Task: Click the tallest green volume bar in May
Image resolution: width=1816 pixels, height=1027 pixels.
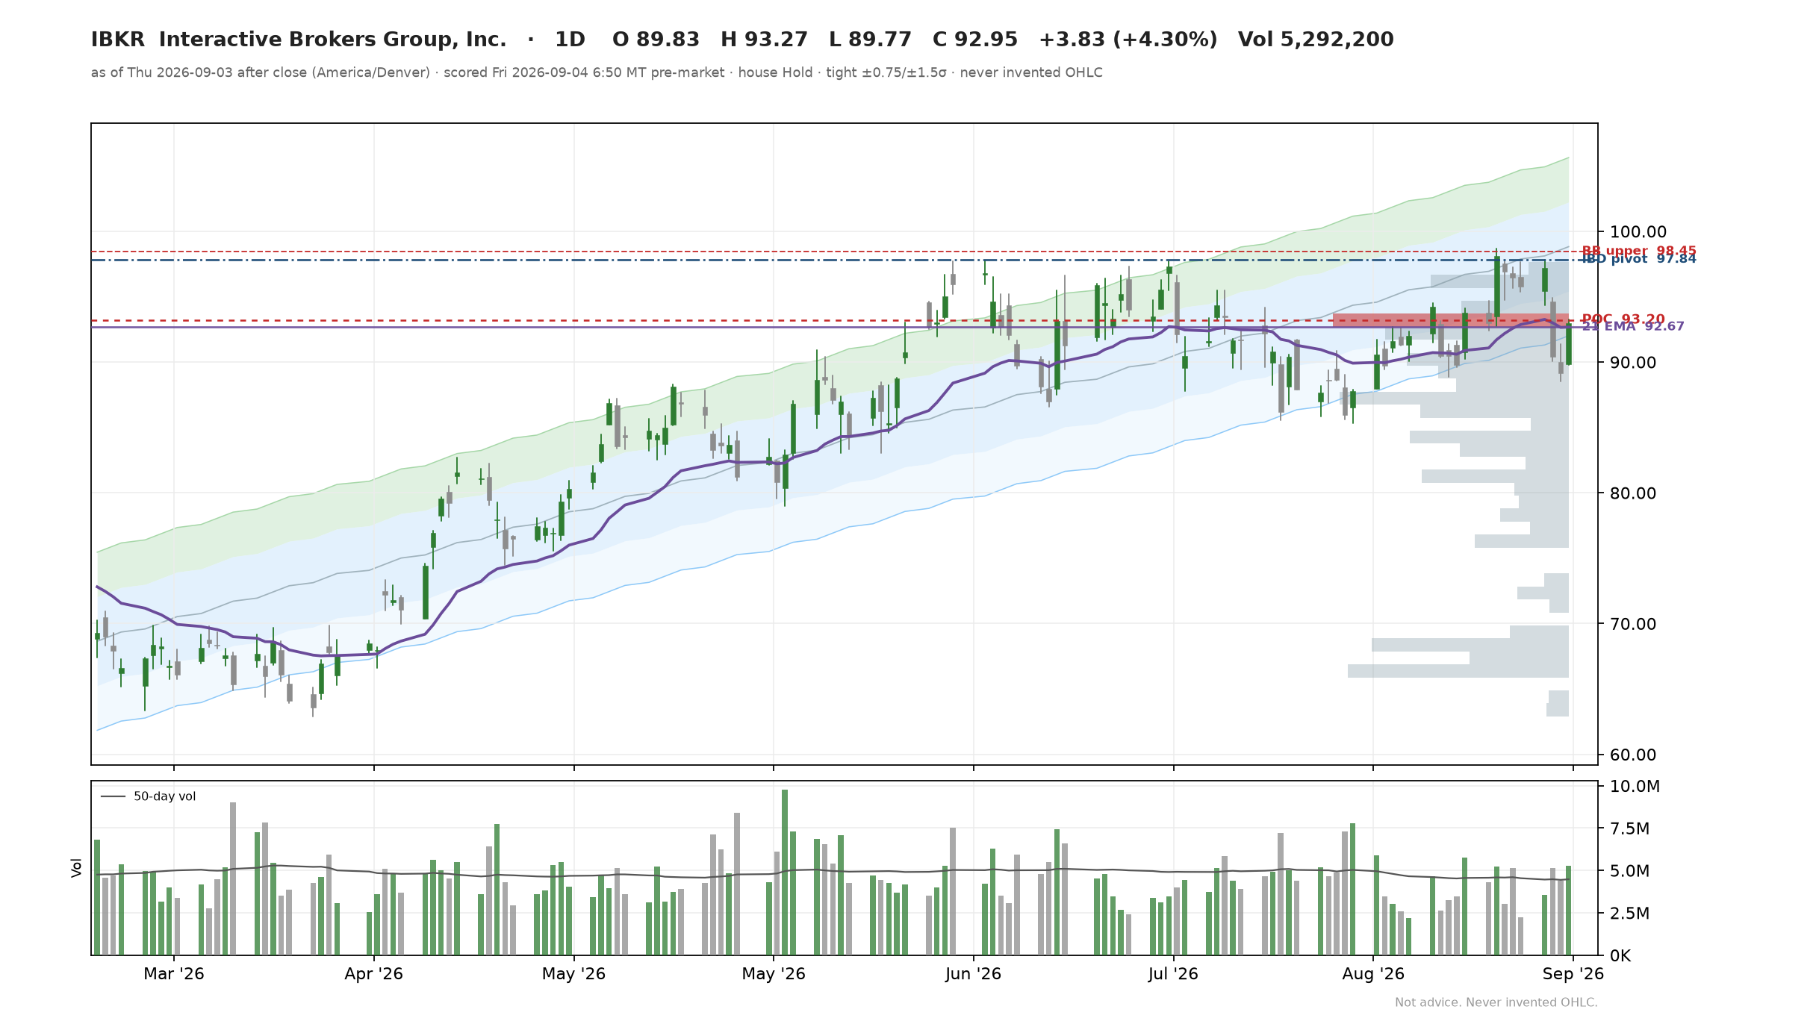Action: [785, 873]
